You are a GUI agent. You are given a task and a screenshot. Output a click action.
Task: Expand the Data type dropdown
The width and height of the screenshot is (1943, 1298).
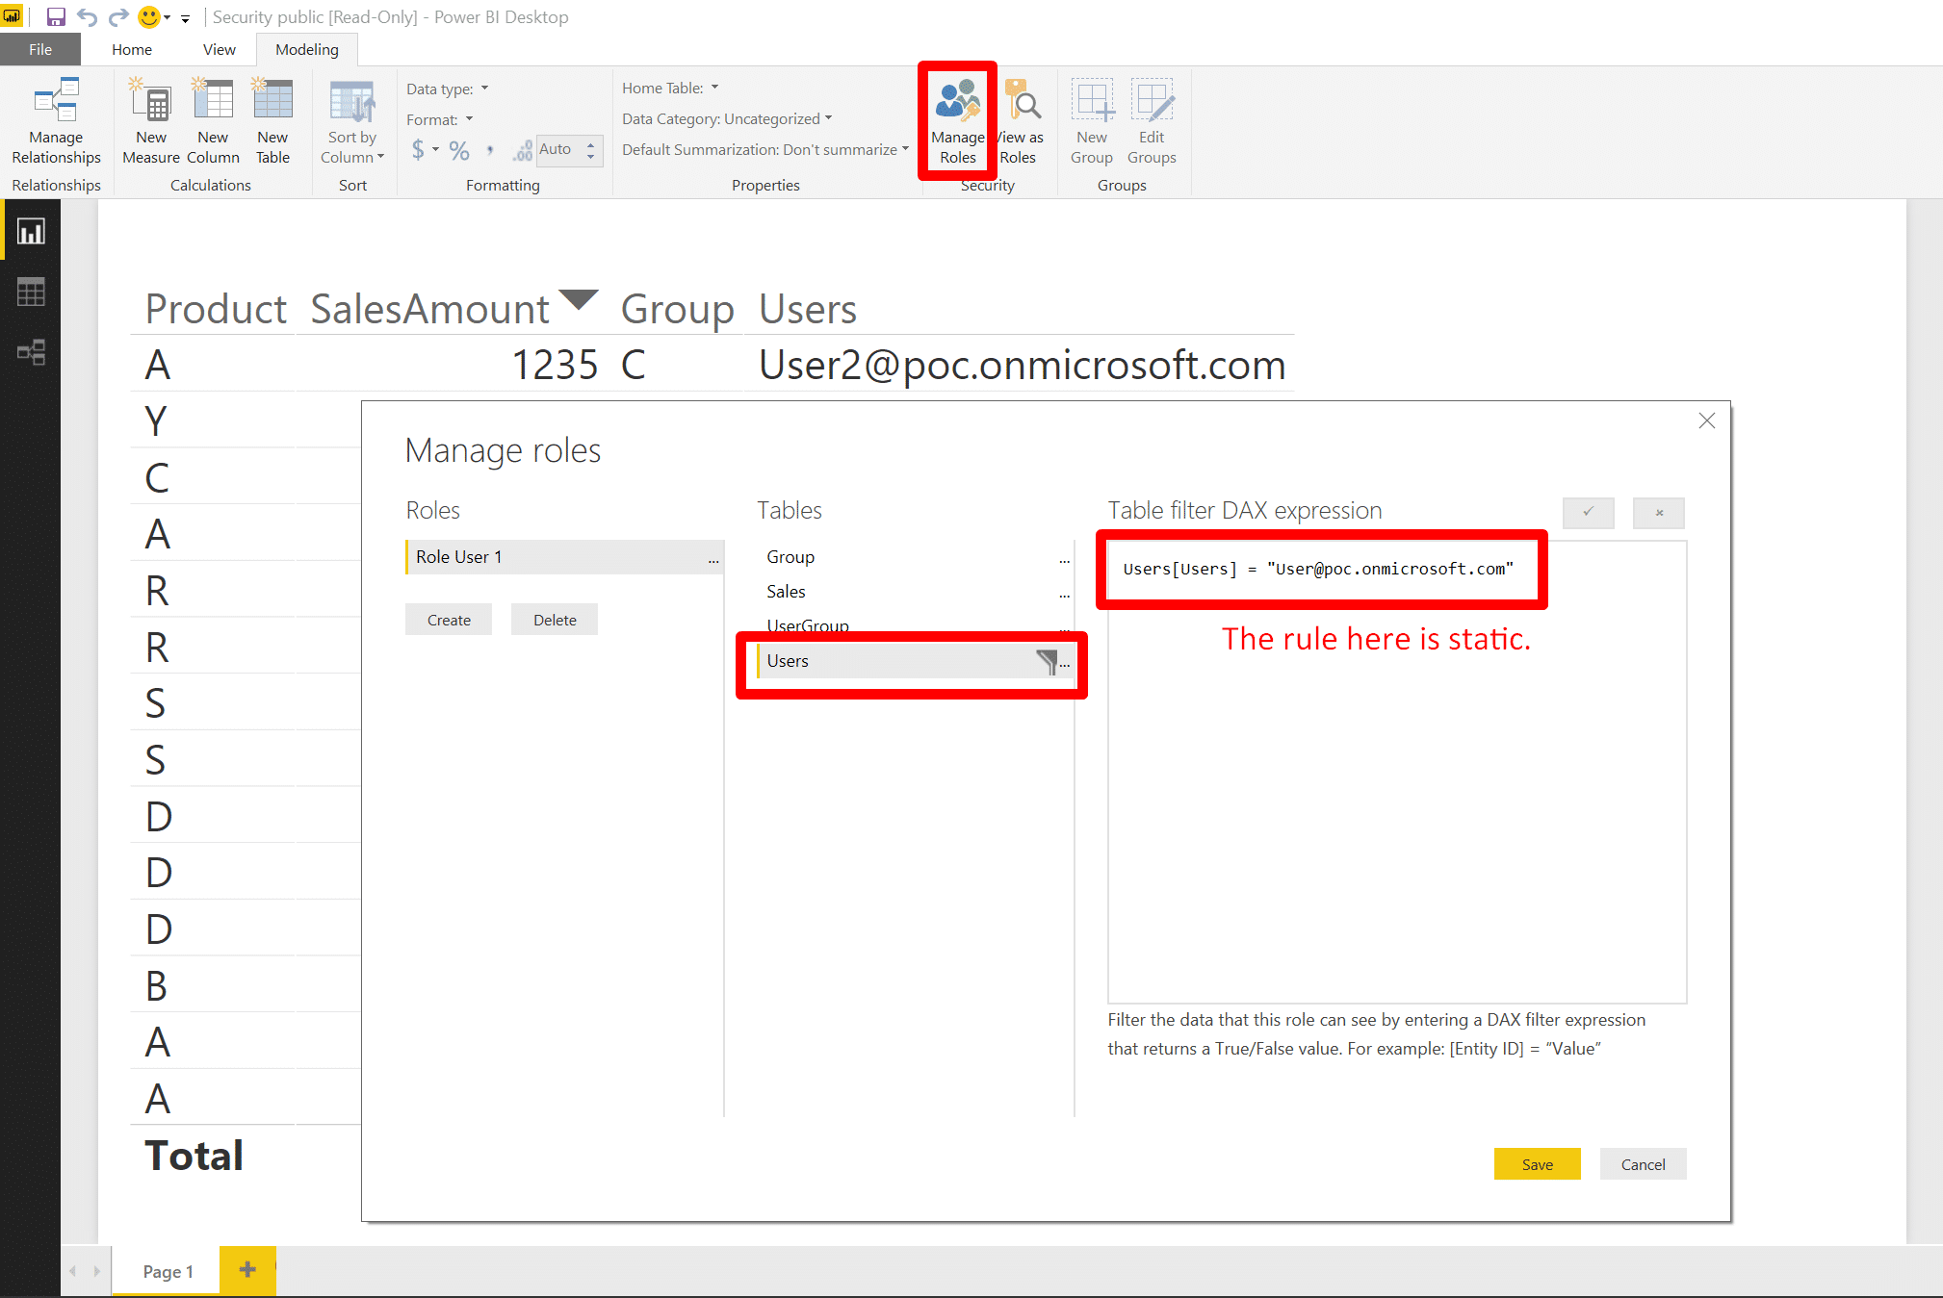pyautogui.click(x=448, y=89)
